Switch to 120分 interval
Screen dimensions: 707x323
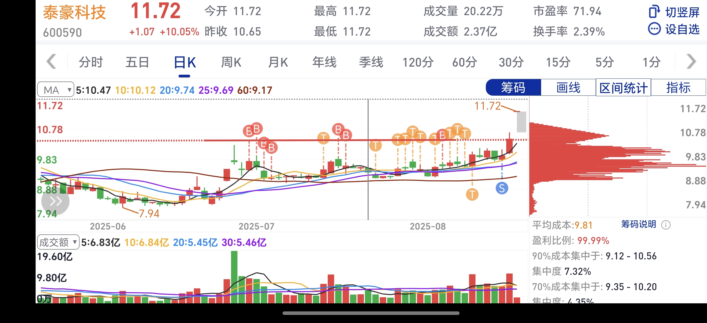418,62
